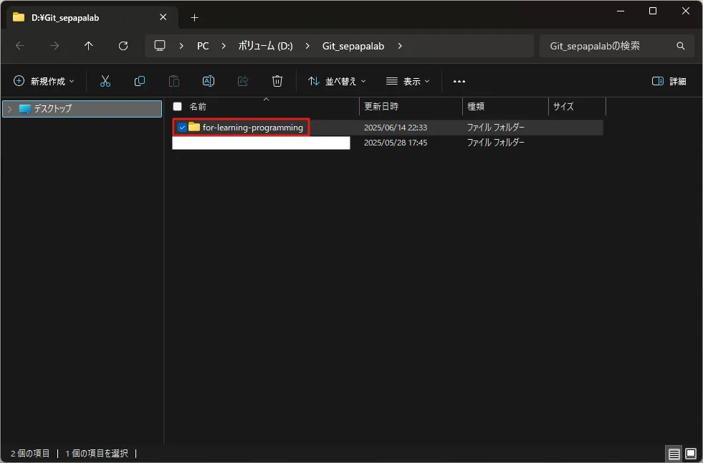Click the Delete trash can icon
The image size is (703, 463).
point(277,81)
